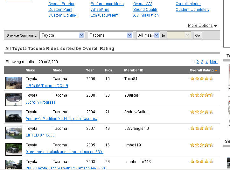Open the Overall Interior link
The height and width of the screenshot is (170, 230).
coord(188,4)
